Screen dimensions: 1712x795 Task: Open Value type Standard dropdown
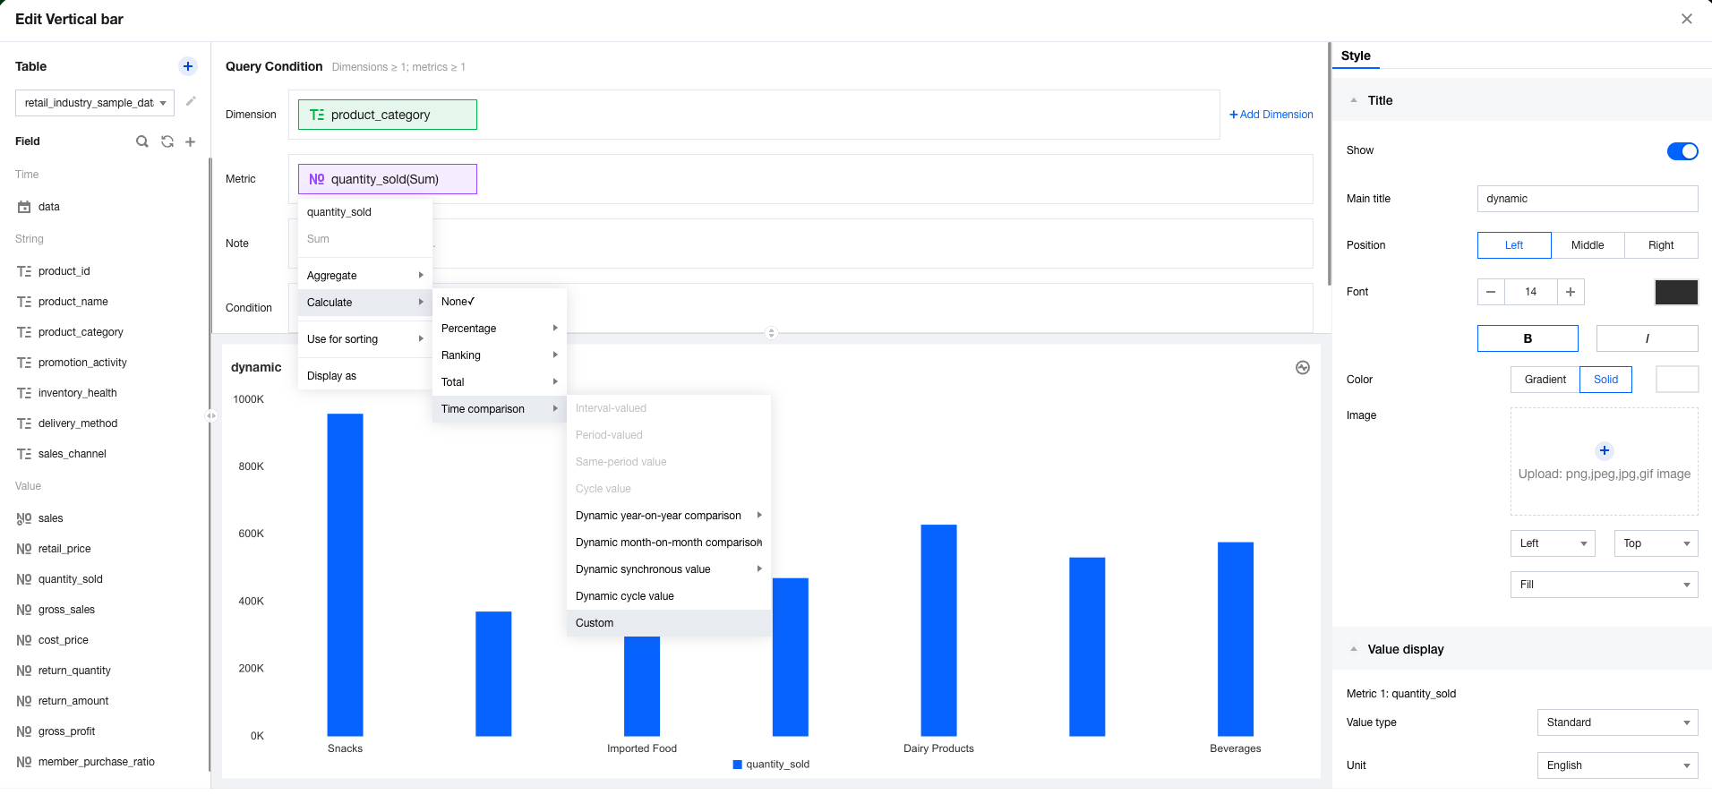click(x=1618, y=722)
